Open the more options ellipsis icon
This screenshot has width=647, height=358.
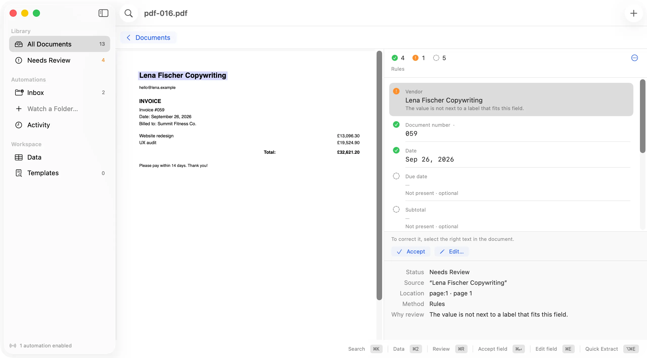(634, 58)
